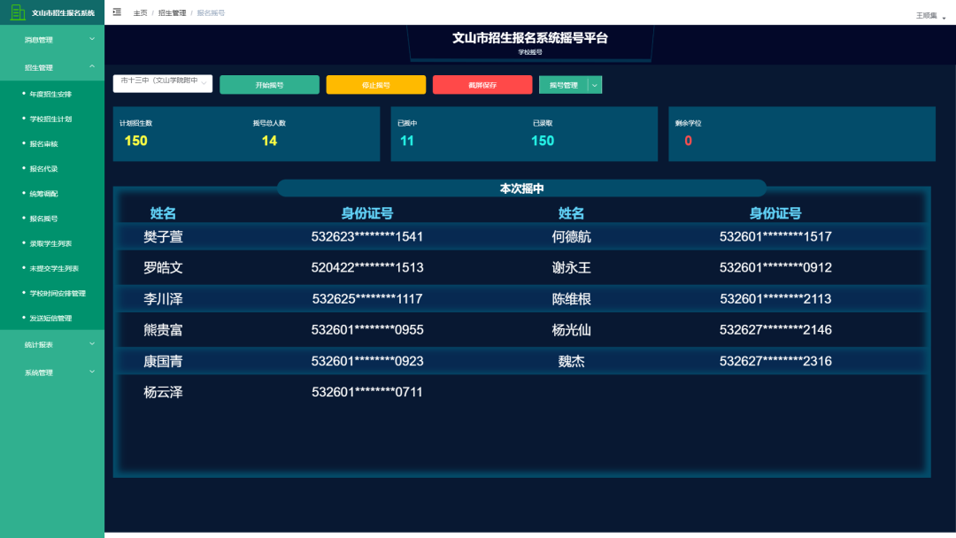Open the school selector showing 市十三中
Image resolution: width=956 pixels, height=538 pixels.
click(x=162, y=82)
